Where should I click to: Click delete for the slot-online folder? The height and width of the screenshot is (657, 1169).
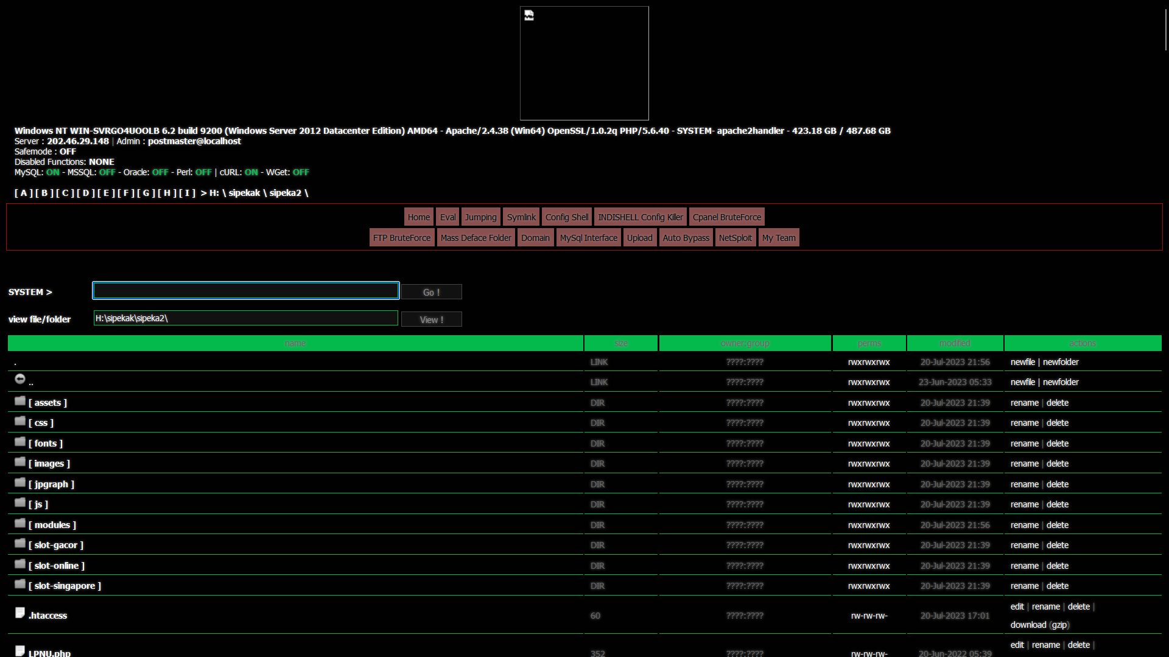pyautogui.click(x=1058, y=566)
